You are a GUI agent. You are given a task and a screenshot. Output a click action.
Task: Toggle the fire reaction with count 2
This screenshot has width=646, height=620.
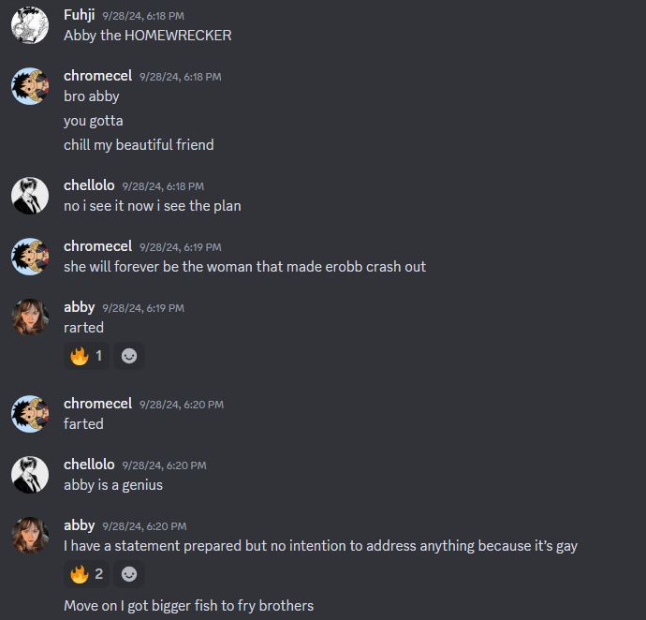coord(86,574)
